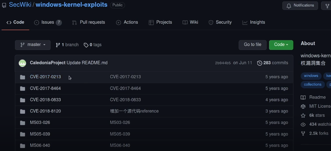Open the CVE-2017-0213 folder

(45, 77)
